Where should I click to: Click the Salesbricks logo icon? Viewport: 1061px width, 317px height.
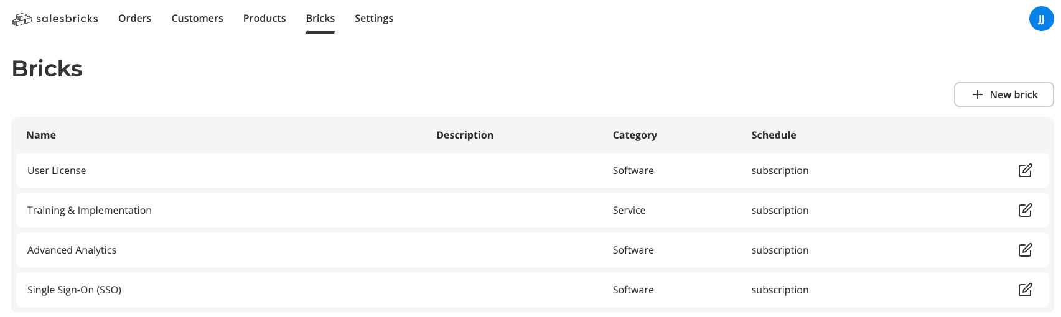22,19
